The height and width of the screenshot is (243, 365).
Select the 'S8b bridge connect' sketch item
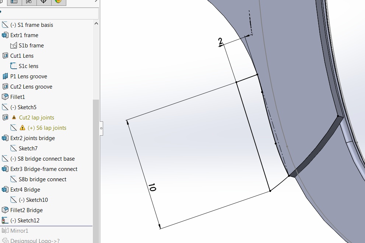point(42,179)
